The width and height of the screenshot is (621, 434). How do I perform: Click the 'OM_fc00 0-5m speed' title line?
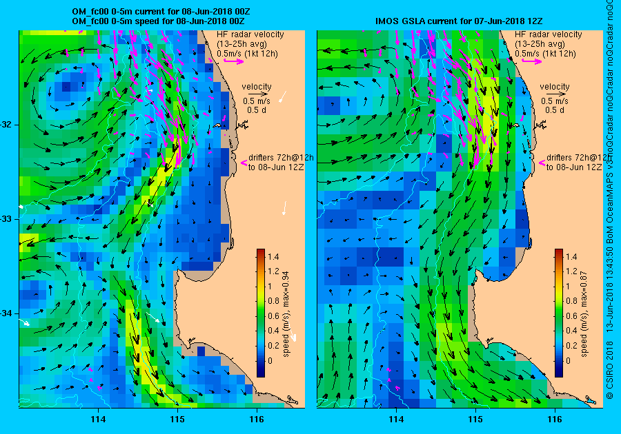pyautogui.click(x=158, y=21)
